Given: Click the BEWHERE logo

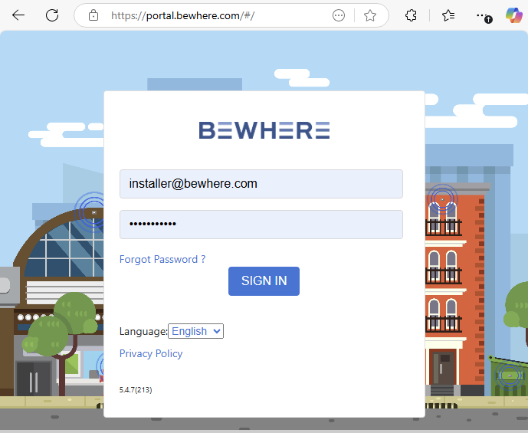Looking at the screenshot, I should (264, 130).
